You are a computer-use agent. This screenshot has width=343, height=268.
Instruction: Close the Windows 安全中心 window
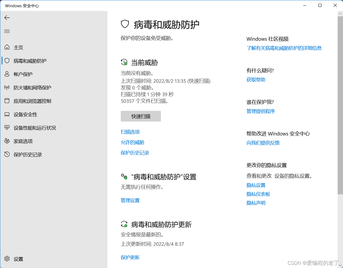coord(335,5)
